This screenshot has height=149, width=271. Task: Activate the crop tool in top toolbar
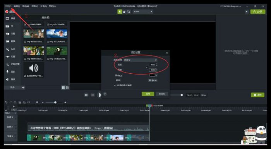point(129,12)
